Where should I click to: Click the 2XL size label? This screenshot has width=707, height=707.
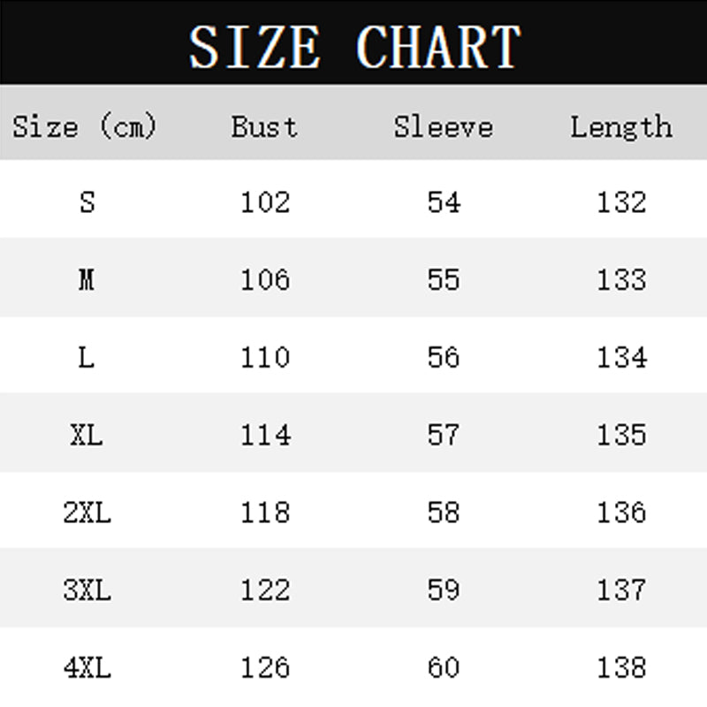pyautogui.click(x=87, y=512)
